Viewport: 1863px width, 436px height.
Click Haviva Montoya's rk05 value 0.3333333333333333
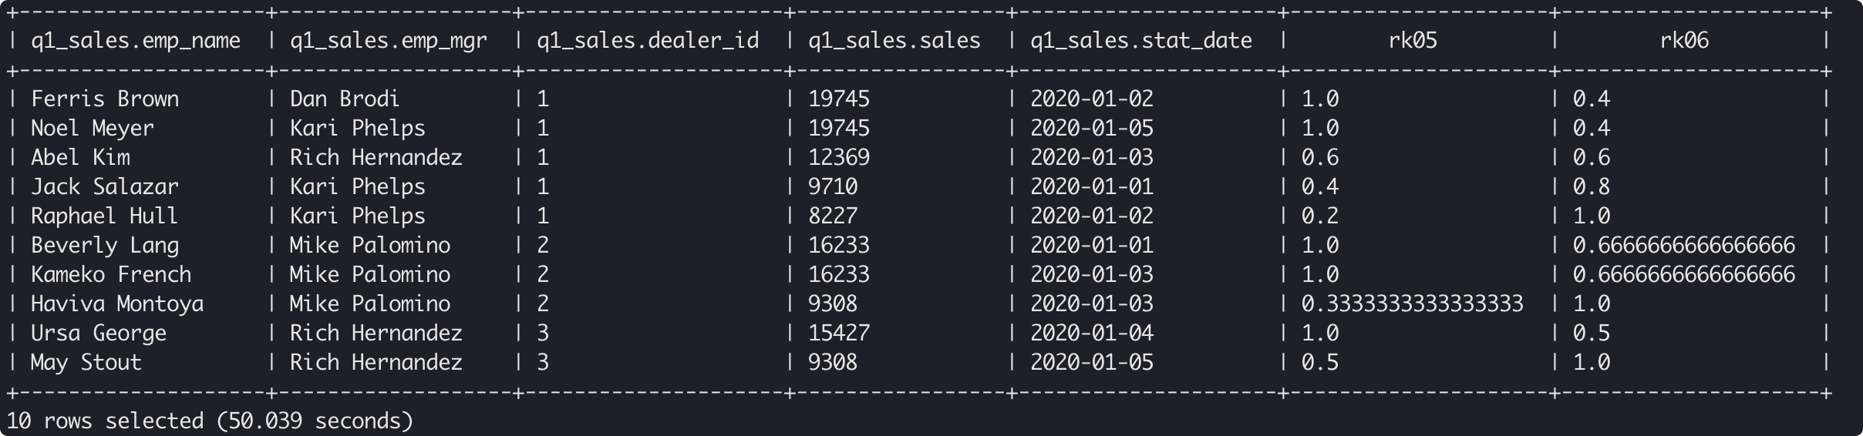click(x=1413, y=304)
